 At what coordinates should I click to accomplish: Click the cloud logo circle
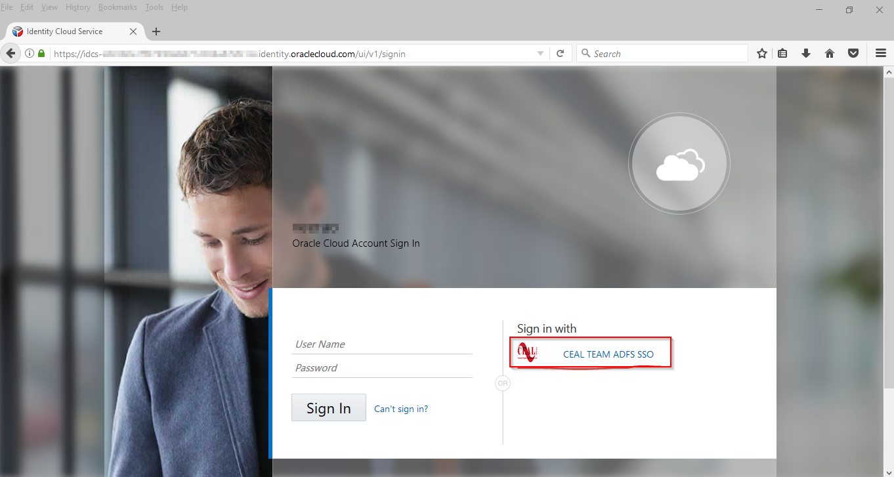(679, 163)
